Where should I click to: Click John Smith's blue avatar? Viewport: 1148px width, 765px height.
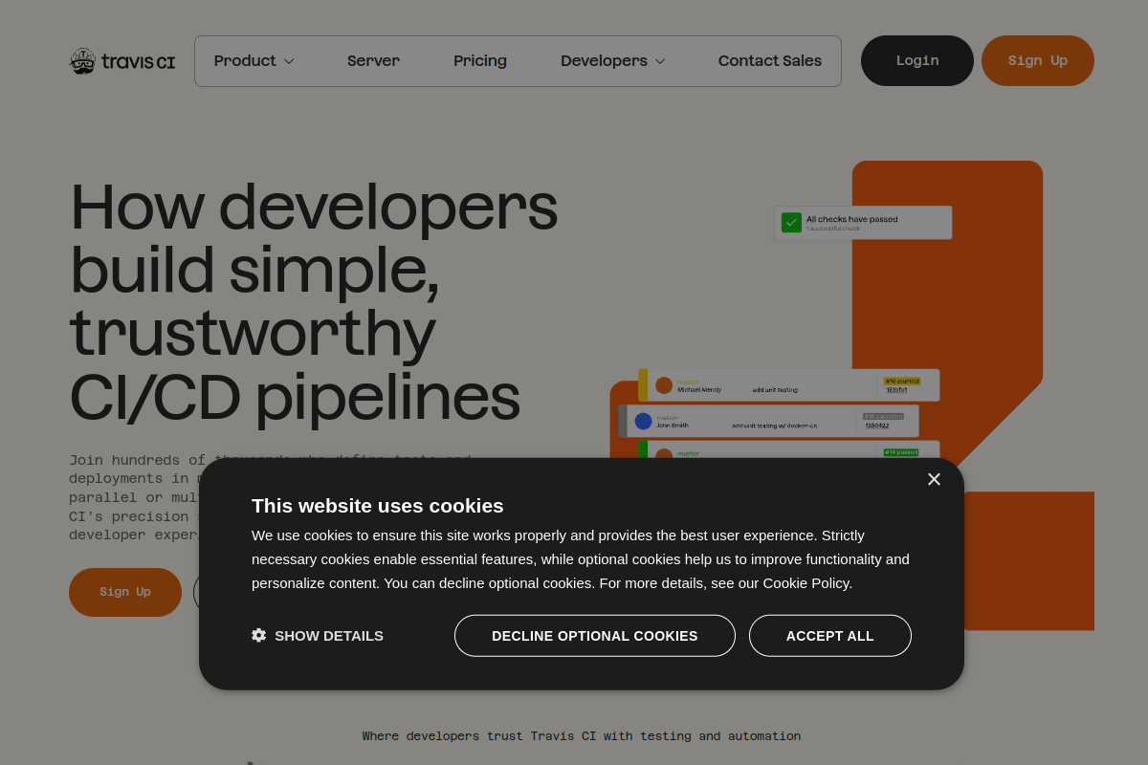coord(643,421)
